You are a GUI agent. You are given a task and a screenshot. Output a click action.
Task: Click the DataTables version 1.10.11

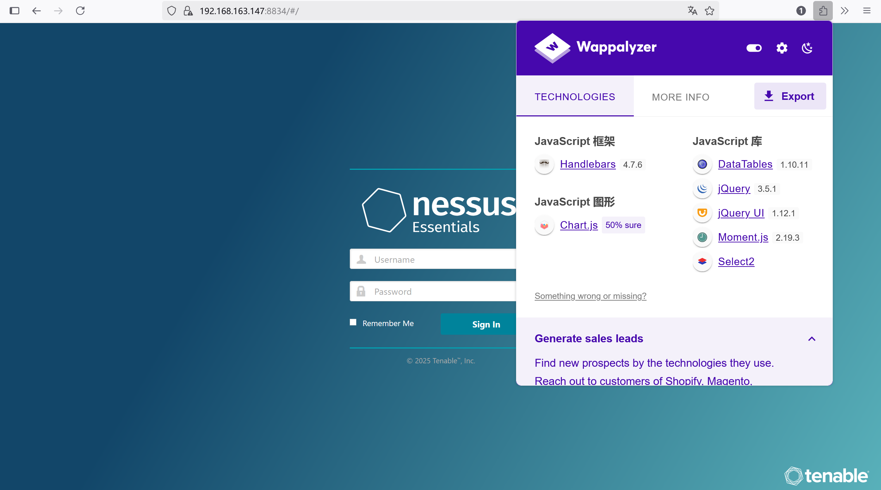pos(794,165)
